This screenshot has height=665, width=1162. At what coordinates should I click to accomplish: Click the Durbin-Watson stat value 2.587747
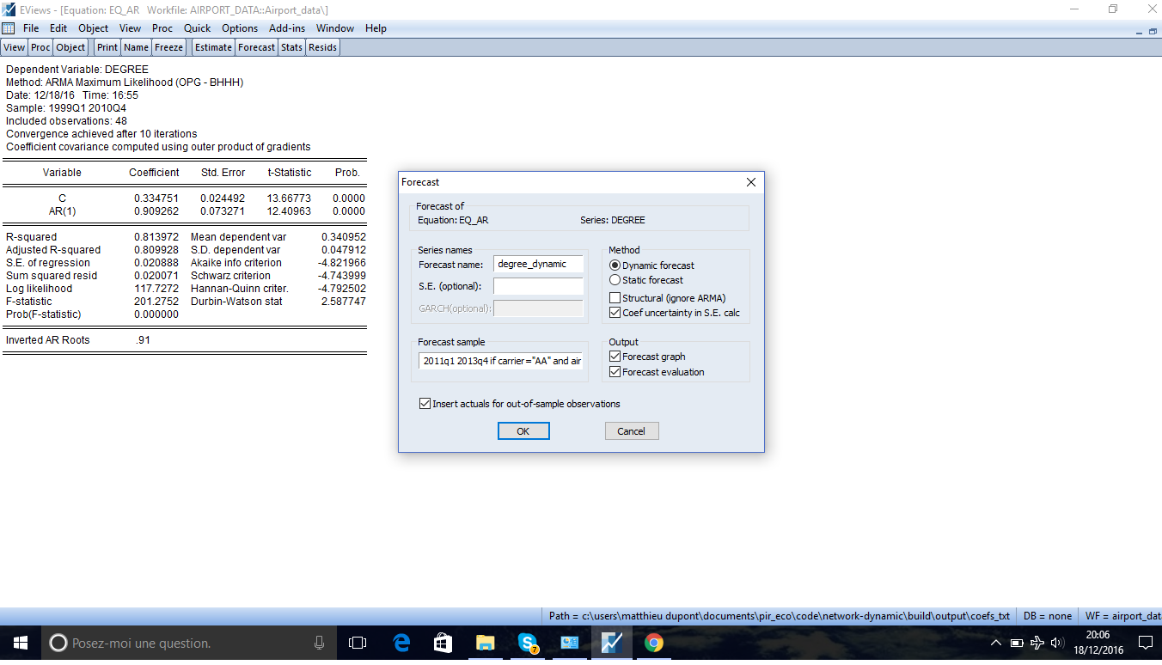[x=343, y=302]
